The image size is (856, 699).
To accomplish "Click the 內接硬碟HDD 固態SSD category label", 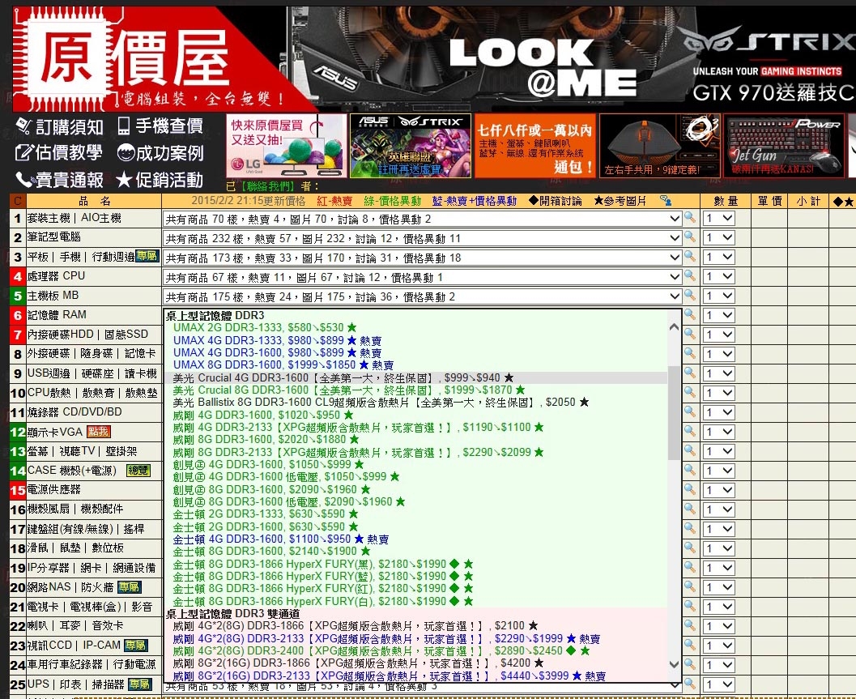I will coord(88,335).
